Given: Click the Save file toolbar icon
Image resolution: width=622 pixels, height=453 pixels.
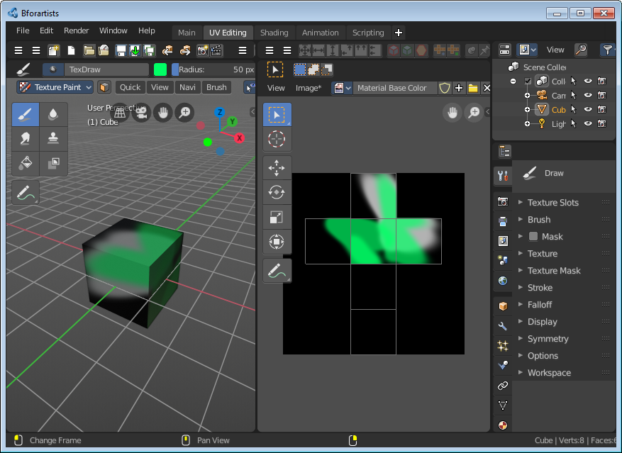Looking at the screenshot, I should (x=121, y=50).
